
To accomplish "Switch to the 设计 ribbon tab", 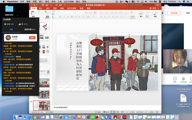I will (x=47, y=8).
